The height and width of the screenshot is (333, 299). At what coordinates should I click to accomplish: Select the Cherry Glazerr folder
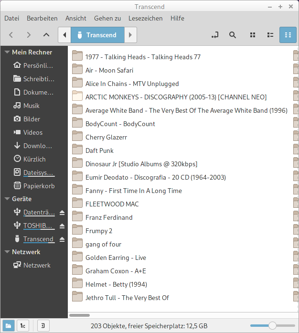(x=100, y=137)
